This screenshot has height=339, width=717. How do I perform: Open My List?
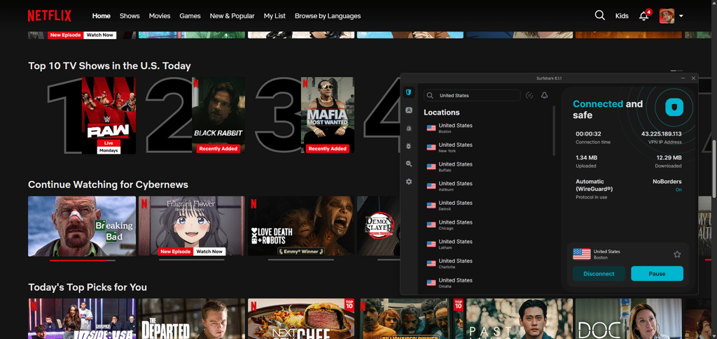point(274,16)
